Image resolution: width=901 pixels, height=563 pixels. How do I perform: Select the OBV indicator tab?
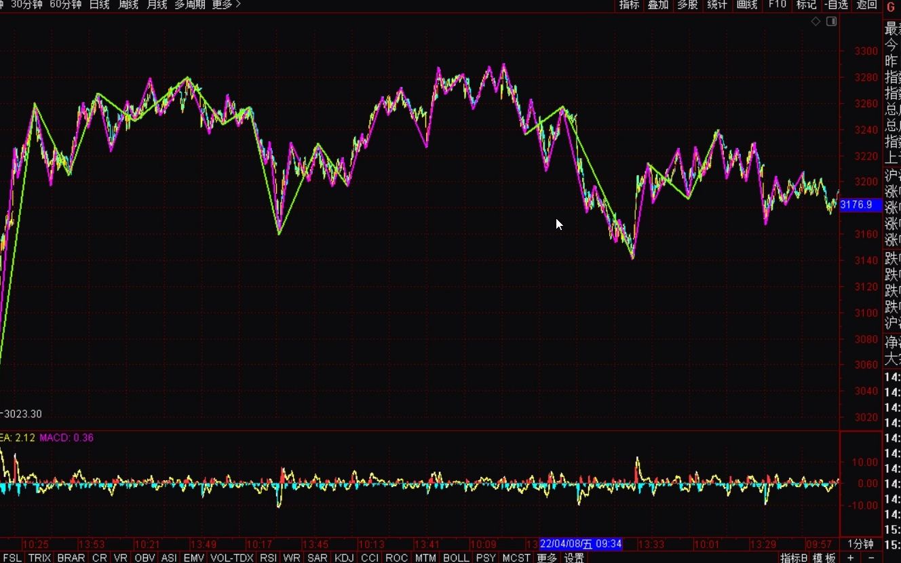[x=145, y=558]
